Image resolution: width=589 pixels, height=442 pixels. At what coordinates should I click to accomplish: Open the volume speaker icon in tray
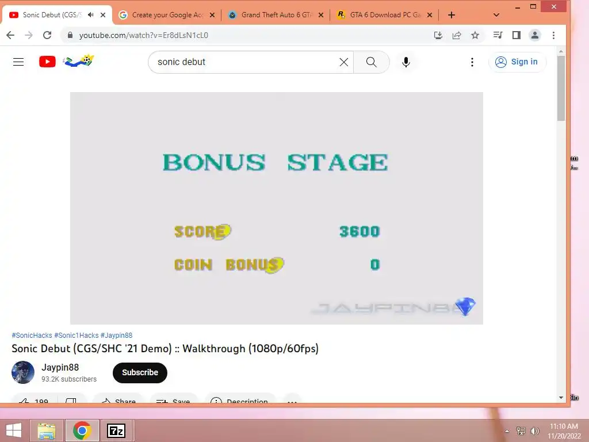point(534,430)
